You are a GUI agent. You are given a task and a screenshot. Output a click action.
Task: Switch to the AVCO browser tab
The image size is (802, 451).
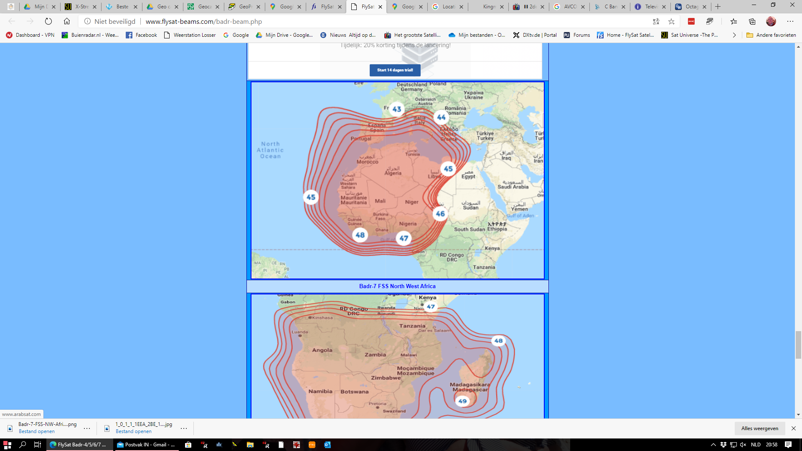(x=569, y=7)
